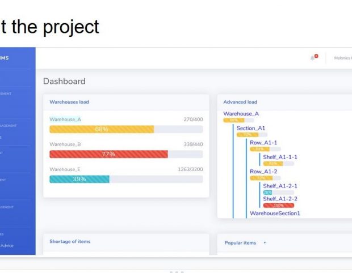
Task: Click the Warehouse_A 68% load bar
Action: (102, 129)
